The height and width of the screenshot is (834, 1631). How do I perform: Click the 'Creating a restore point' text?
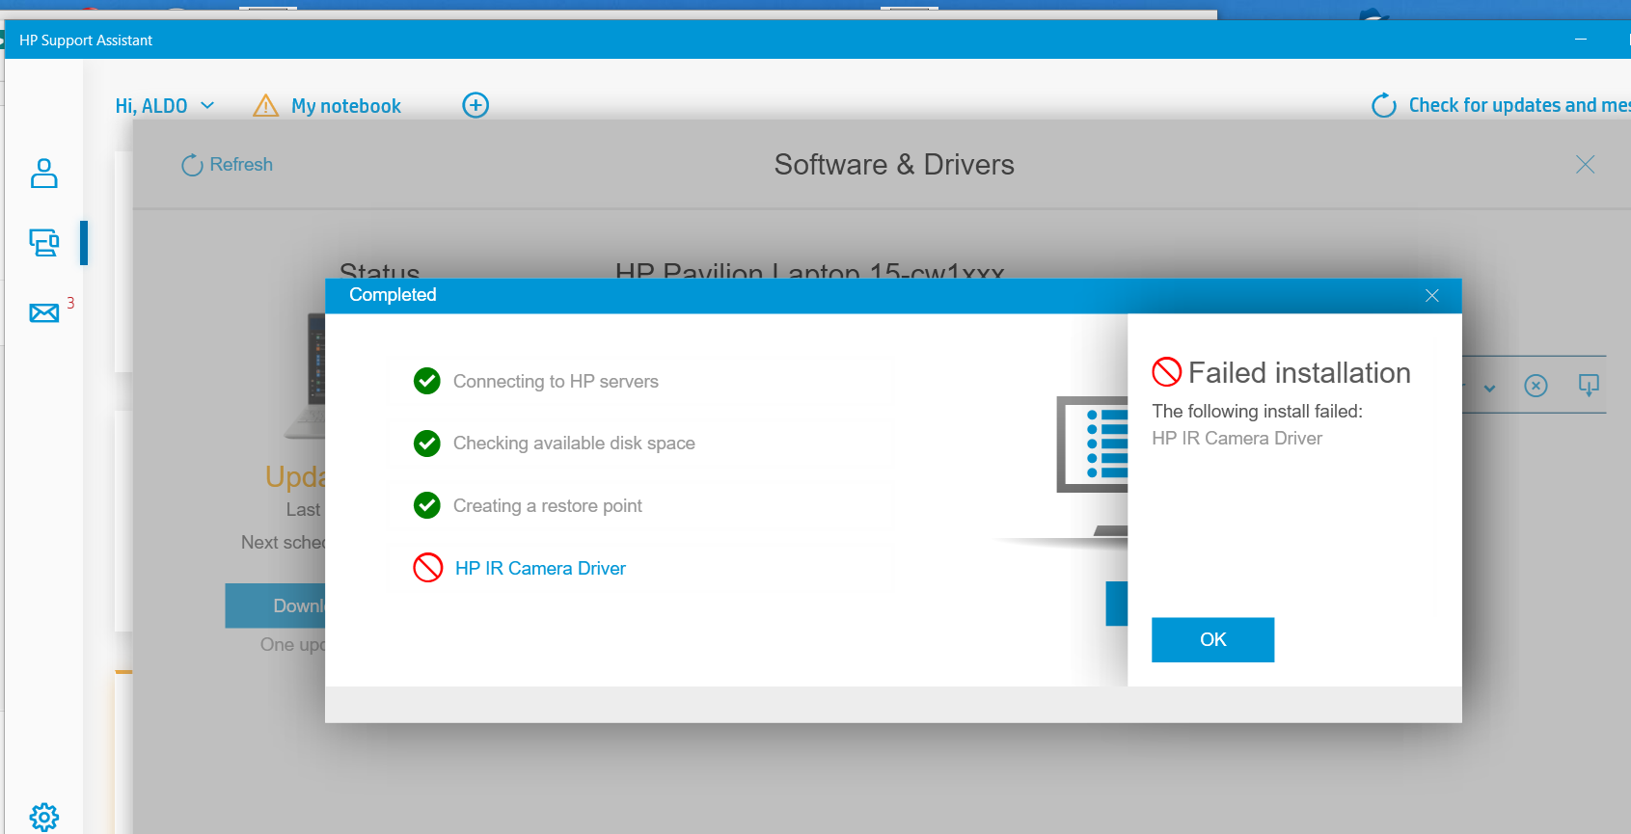(547, 506)
